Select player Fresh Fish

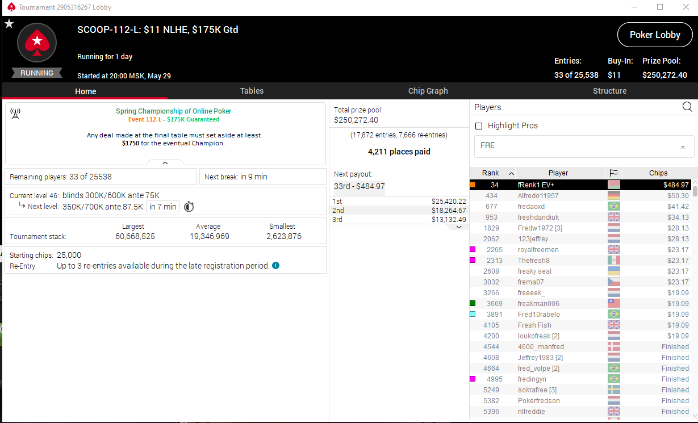coord(580,325)
